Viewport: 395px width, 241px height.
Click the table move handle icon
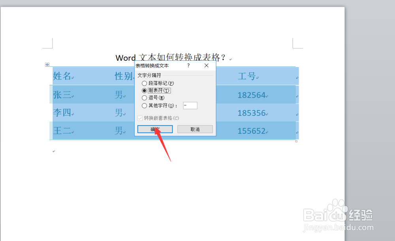pyautogui.click(x=47, y=64)
